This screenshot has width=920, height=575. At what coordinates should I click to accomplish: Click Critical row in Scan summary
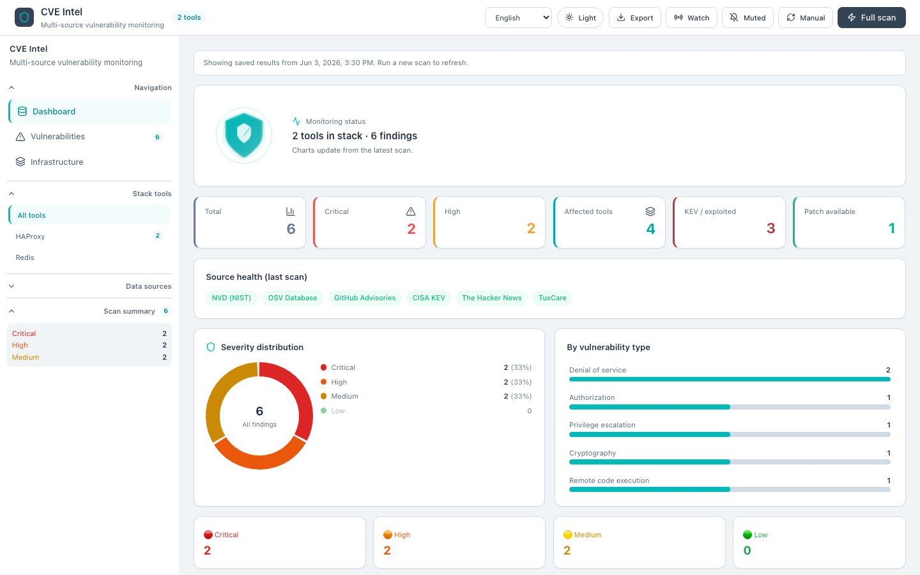point(89,333)
